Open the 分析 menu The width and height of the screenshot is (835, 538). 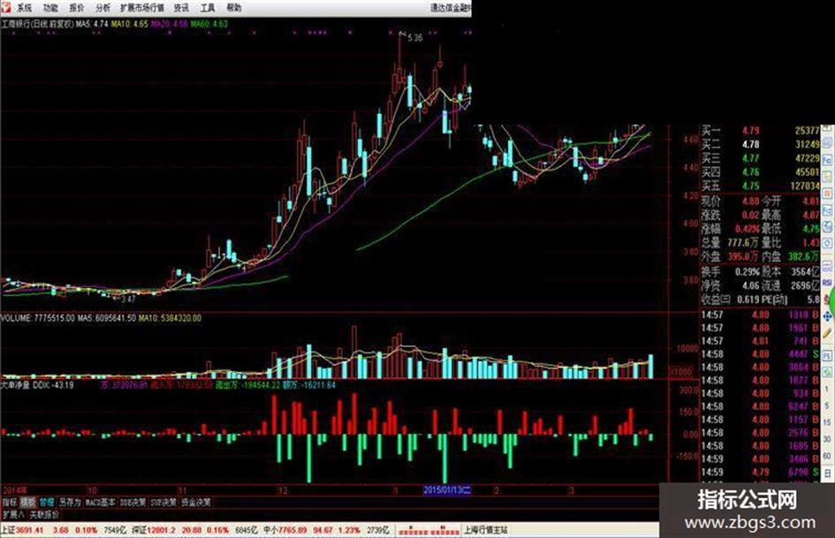[x=102, y=7]
